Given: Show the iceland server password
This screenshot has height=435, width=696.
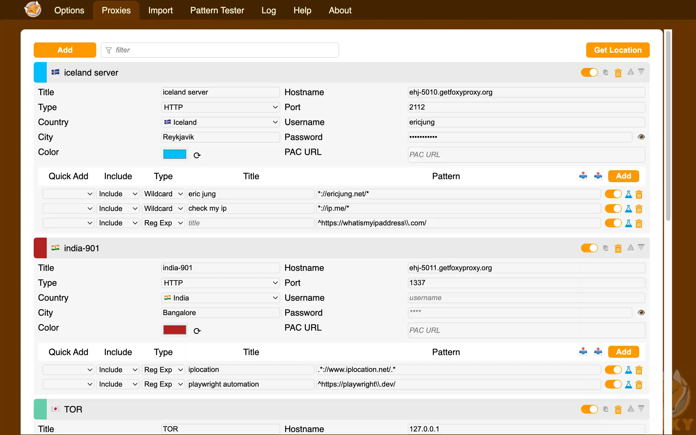Looking at the screenshot, I should coord(641,137).
